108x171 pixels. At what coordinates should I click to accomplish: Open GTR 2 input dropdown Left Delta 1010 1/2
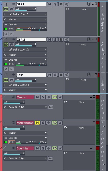pyautogui.click(x=25, y=50)
